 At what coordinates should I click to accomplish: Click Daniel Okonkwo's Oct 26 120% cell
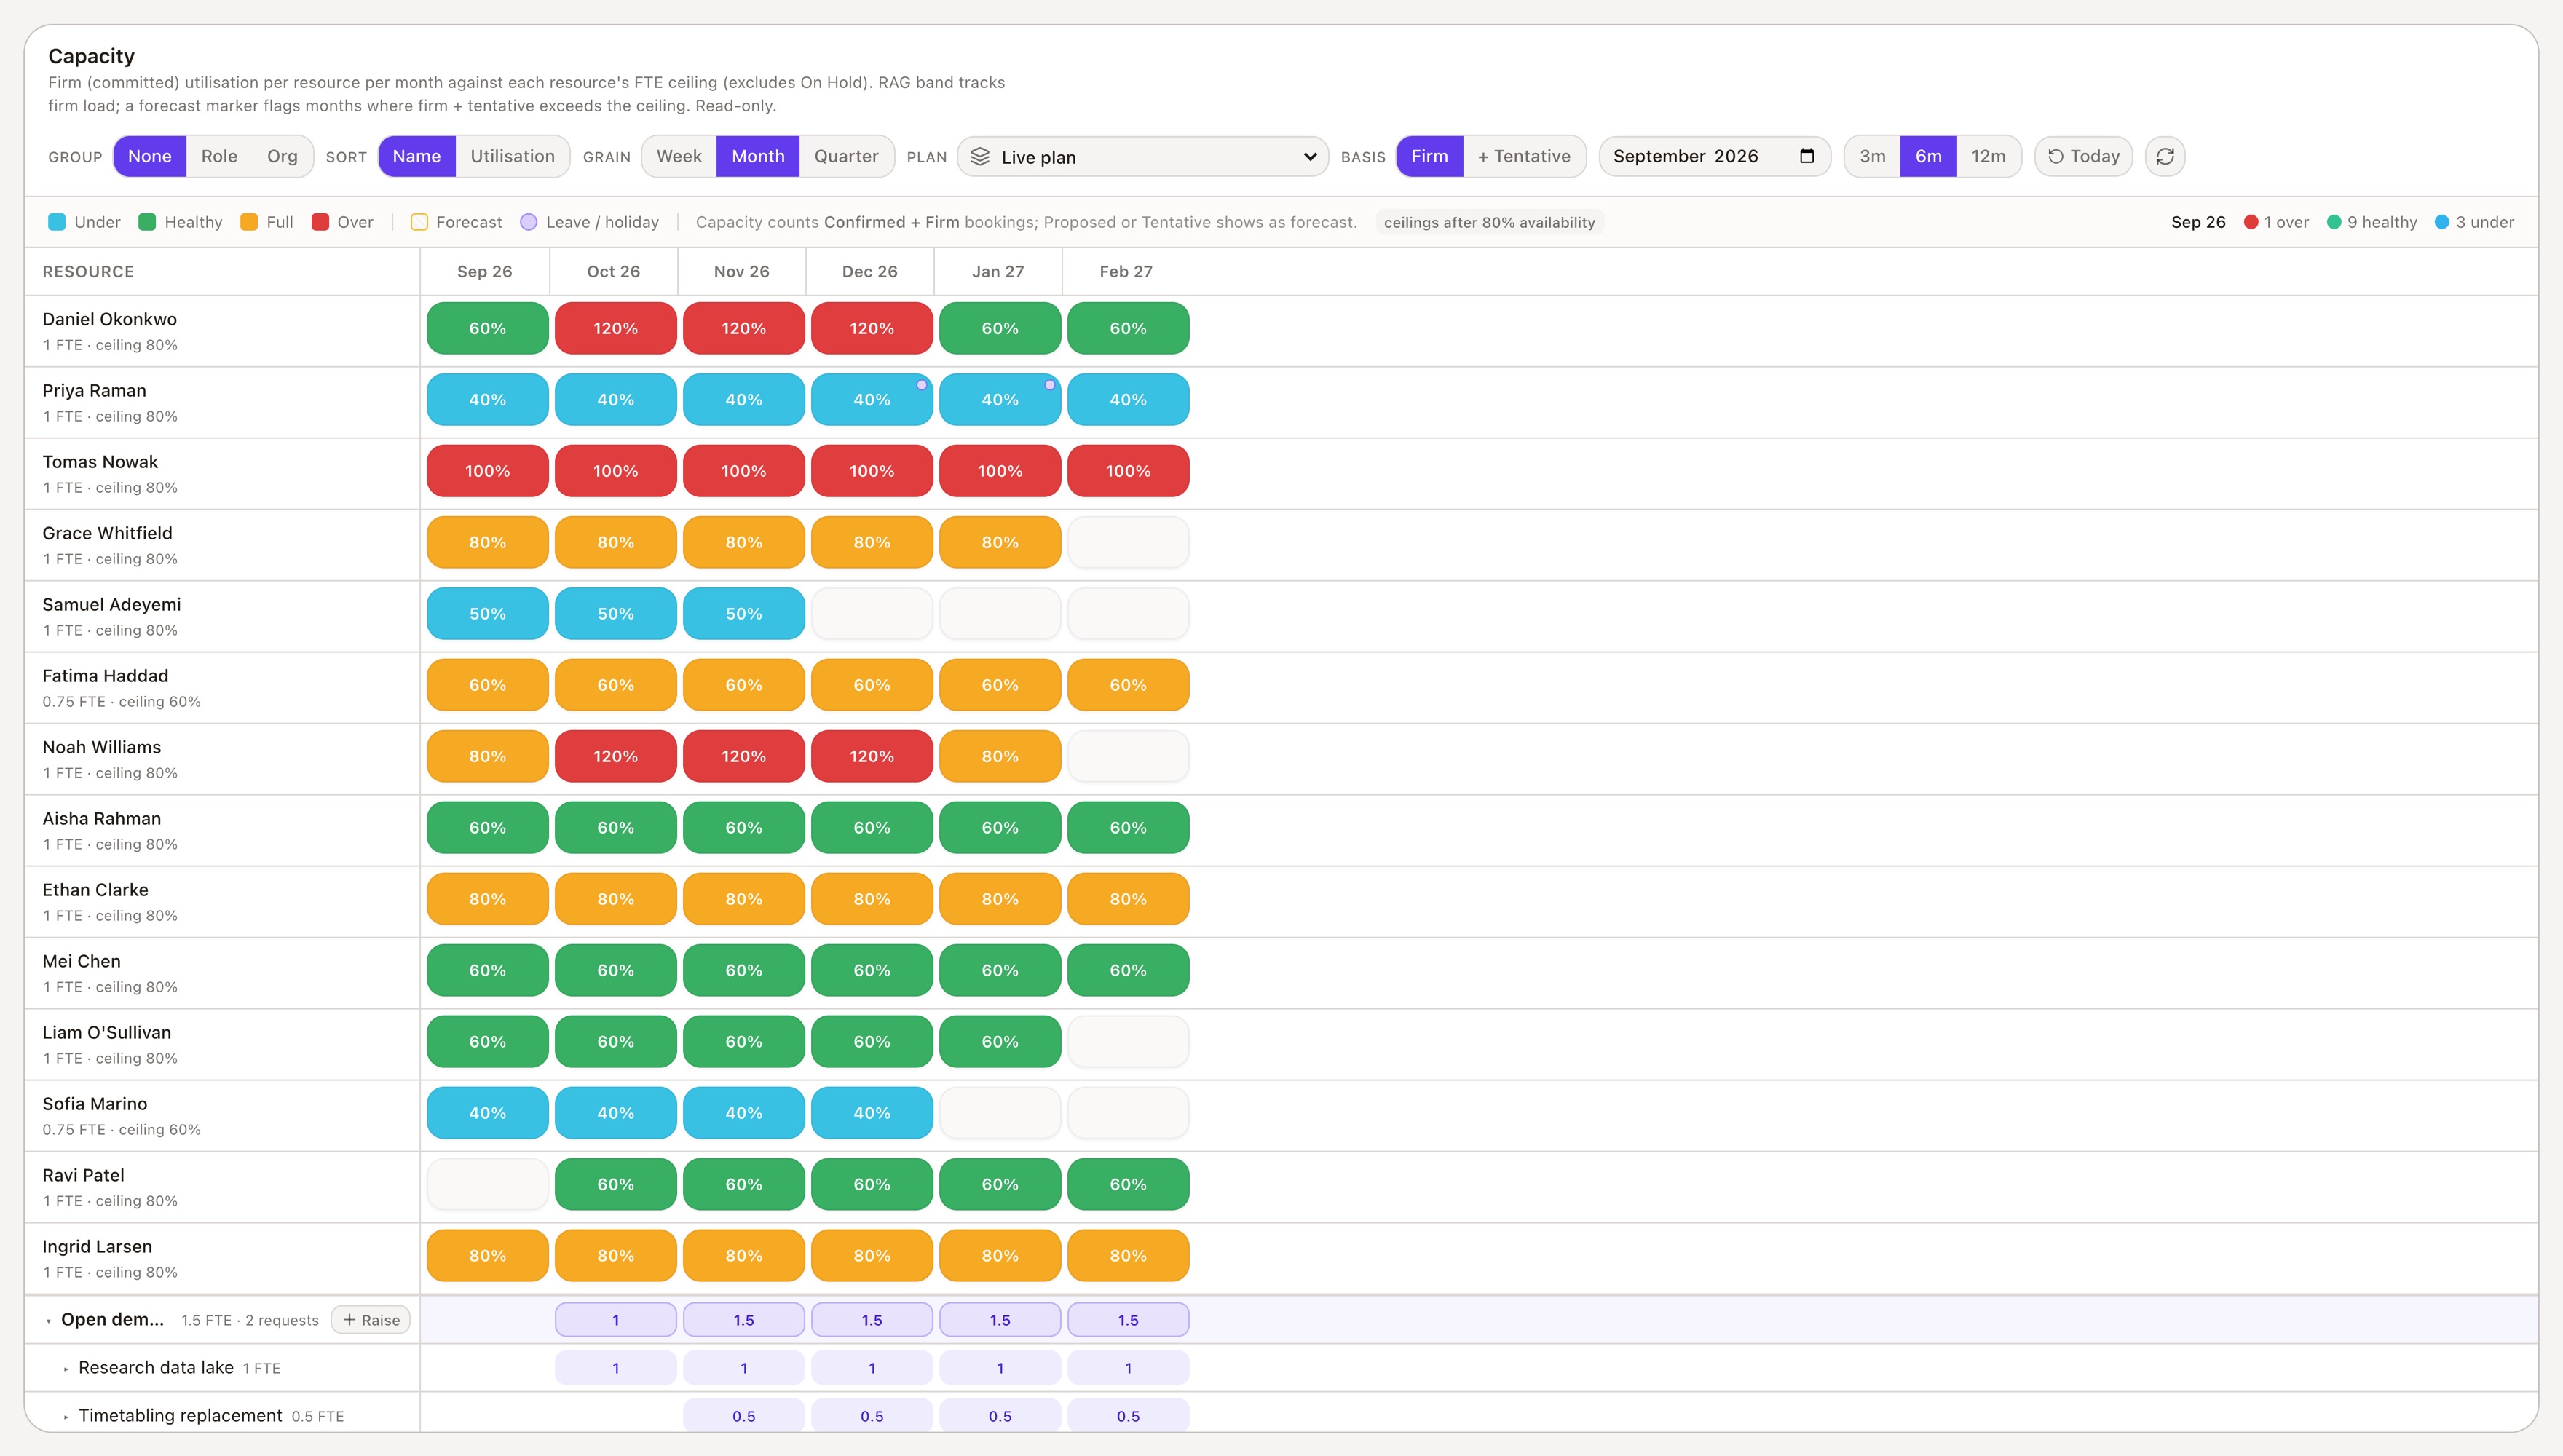coord(616,328)
